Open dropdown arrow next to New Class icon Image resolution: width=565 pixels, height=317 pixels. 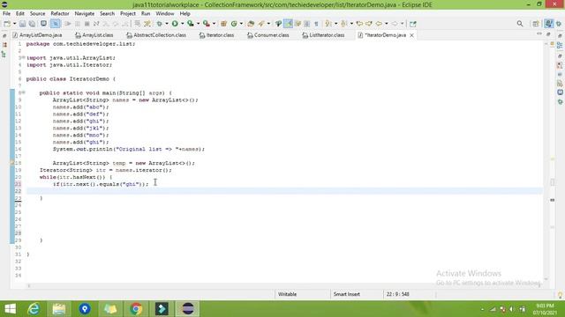coord(241,24)
